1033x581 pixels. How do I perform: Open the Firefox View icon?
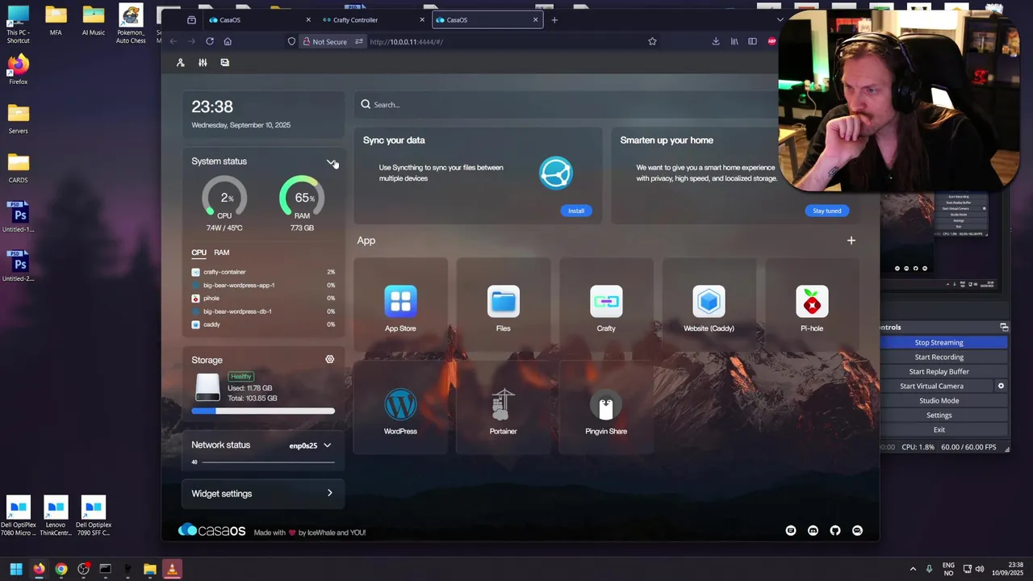tap(191, 19)
